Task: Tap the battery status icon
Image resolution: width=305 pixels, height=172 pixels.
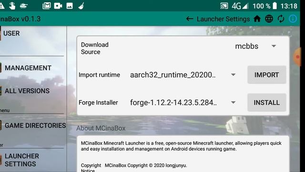Action: (274, 6)
